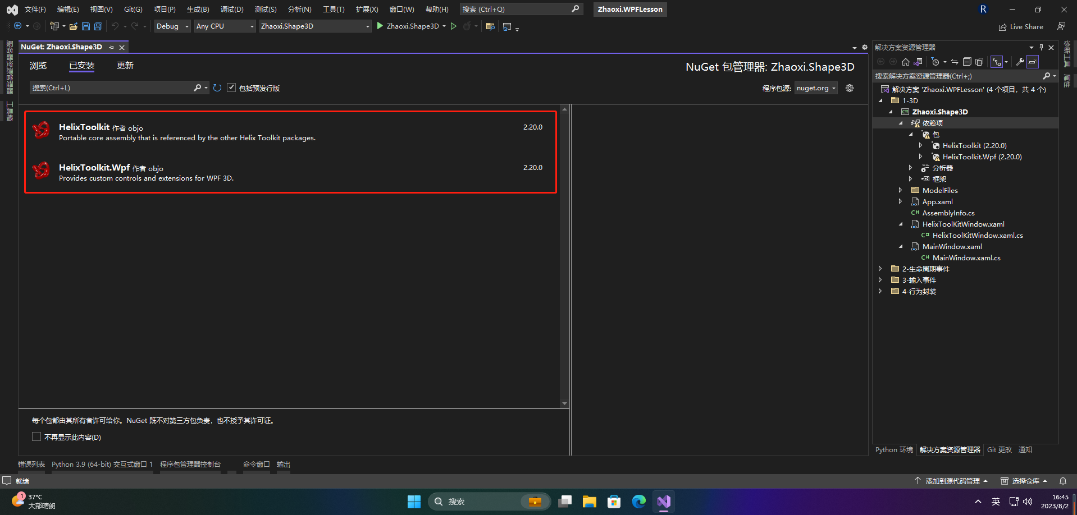Viewport: 1077px width, 515px height.
Task: Open the nuget.org package source dropdown
Action: point(816,88)
